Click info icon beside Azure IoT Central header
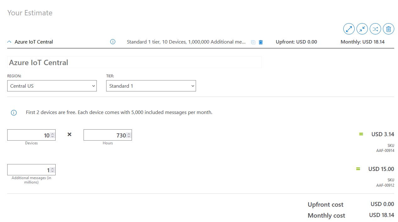Viewport: 398px width, 222px height. tap(113, 42)
